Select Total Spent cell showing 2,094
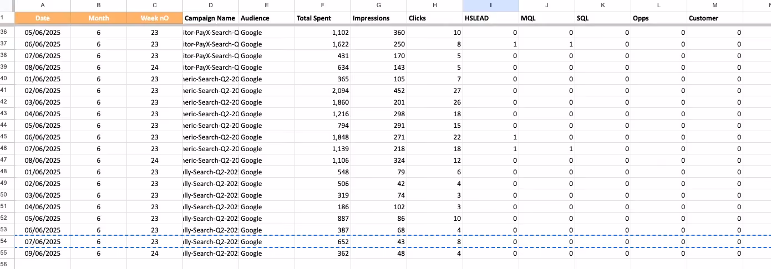Screen dimensions: 771x269 323,91
